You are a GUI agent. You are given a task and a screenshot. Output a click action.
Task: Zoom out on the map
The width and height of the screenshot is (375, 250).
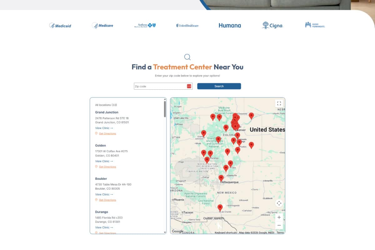[x=279, y=225]
